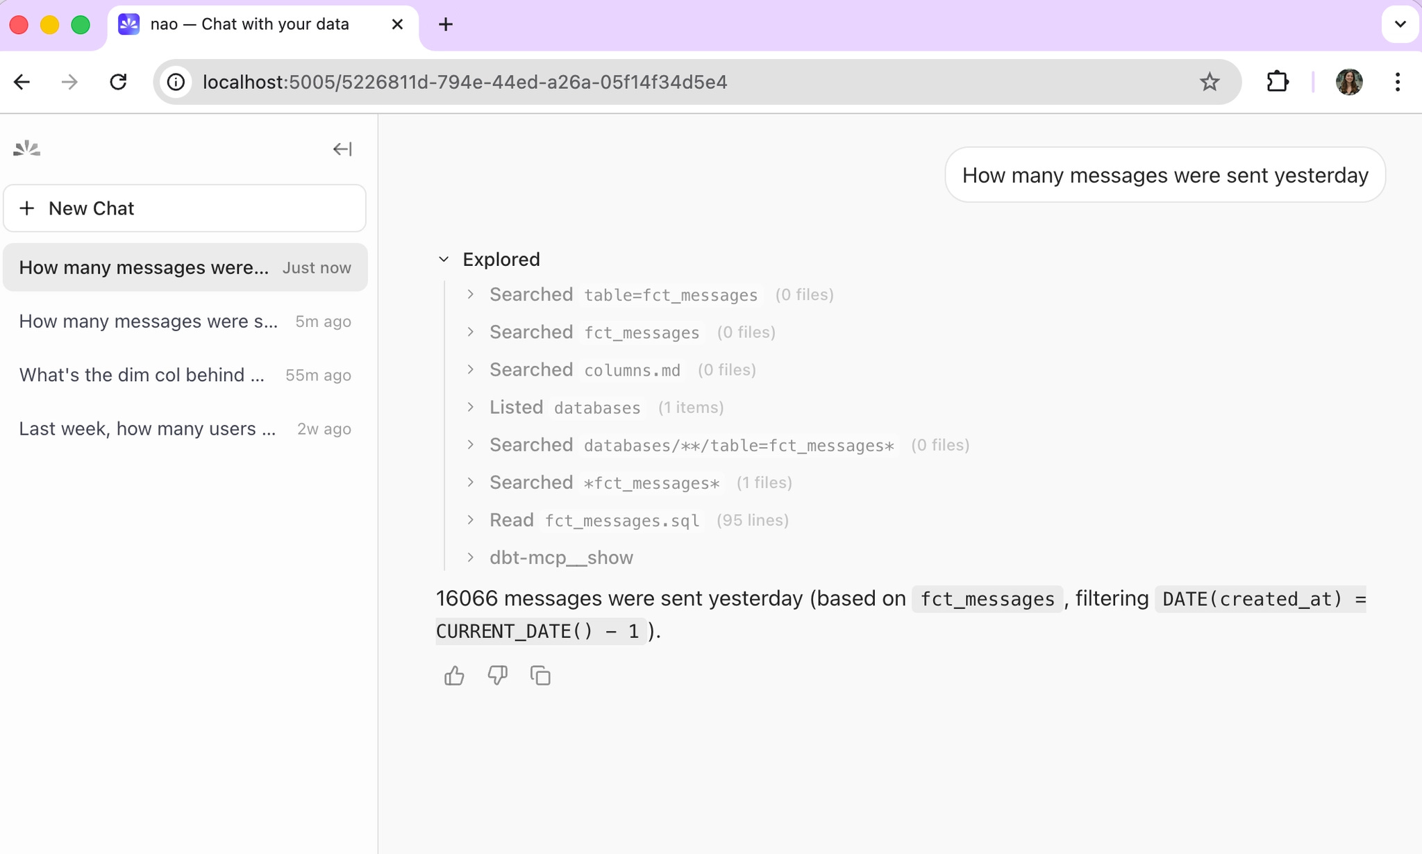Open Chrome's three-dot menu
1422x854 pixels.
click(1396, 81)
